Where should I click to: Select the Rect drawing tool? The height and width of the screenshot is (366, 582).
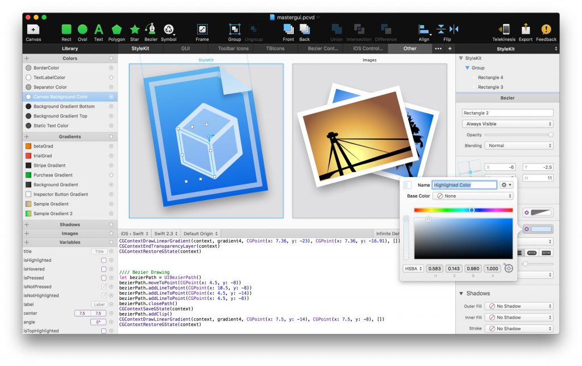(66, 28)
